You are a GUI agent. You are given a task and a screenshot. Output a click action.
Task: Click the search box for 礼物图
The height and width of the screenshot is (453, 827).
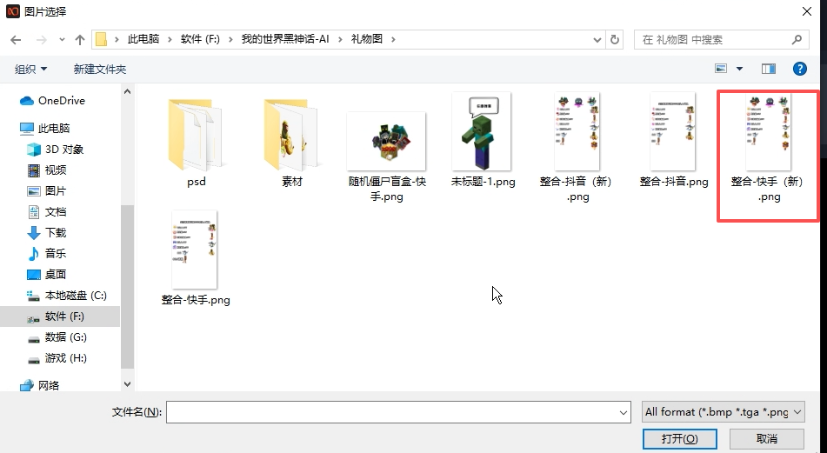click(x=713, y=40)
